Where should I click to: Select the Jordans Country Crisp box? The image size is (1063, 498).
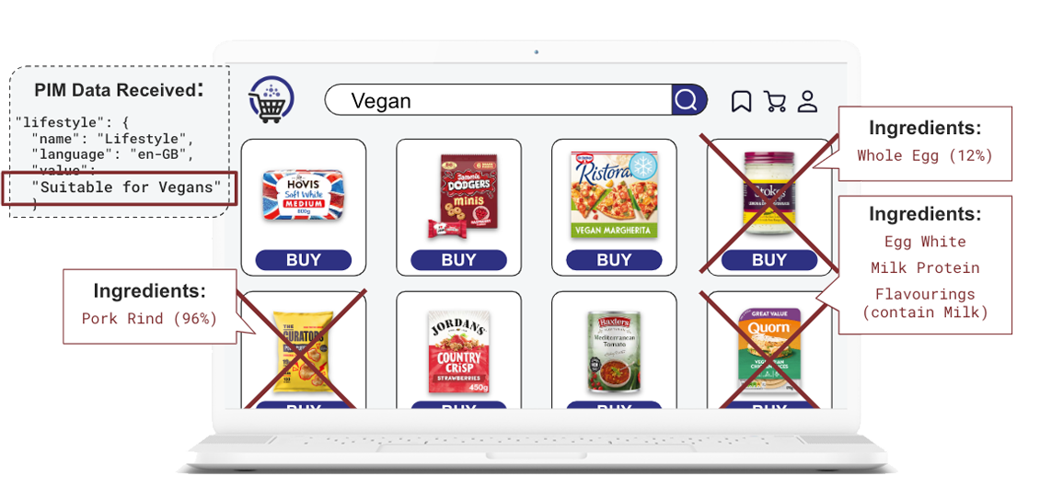[x=459, y=351]
